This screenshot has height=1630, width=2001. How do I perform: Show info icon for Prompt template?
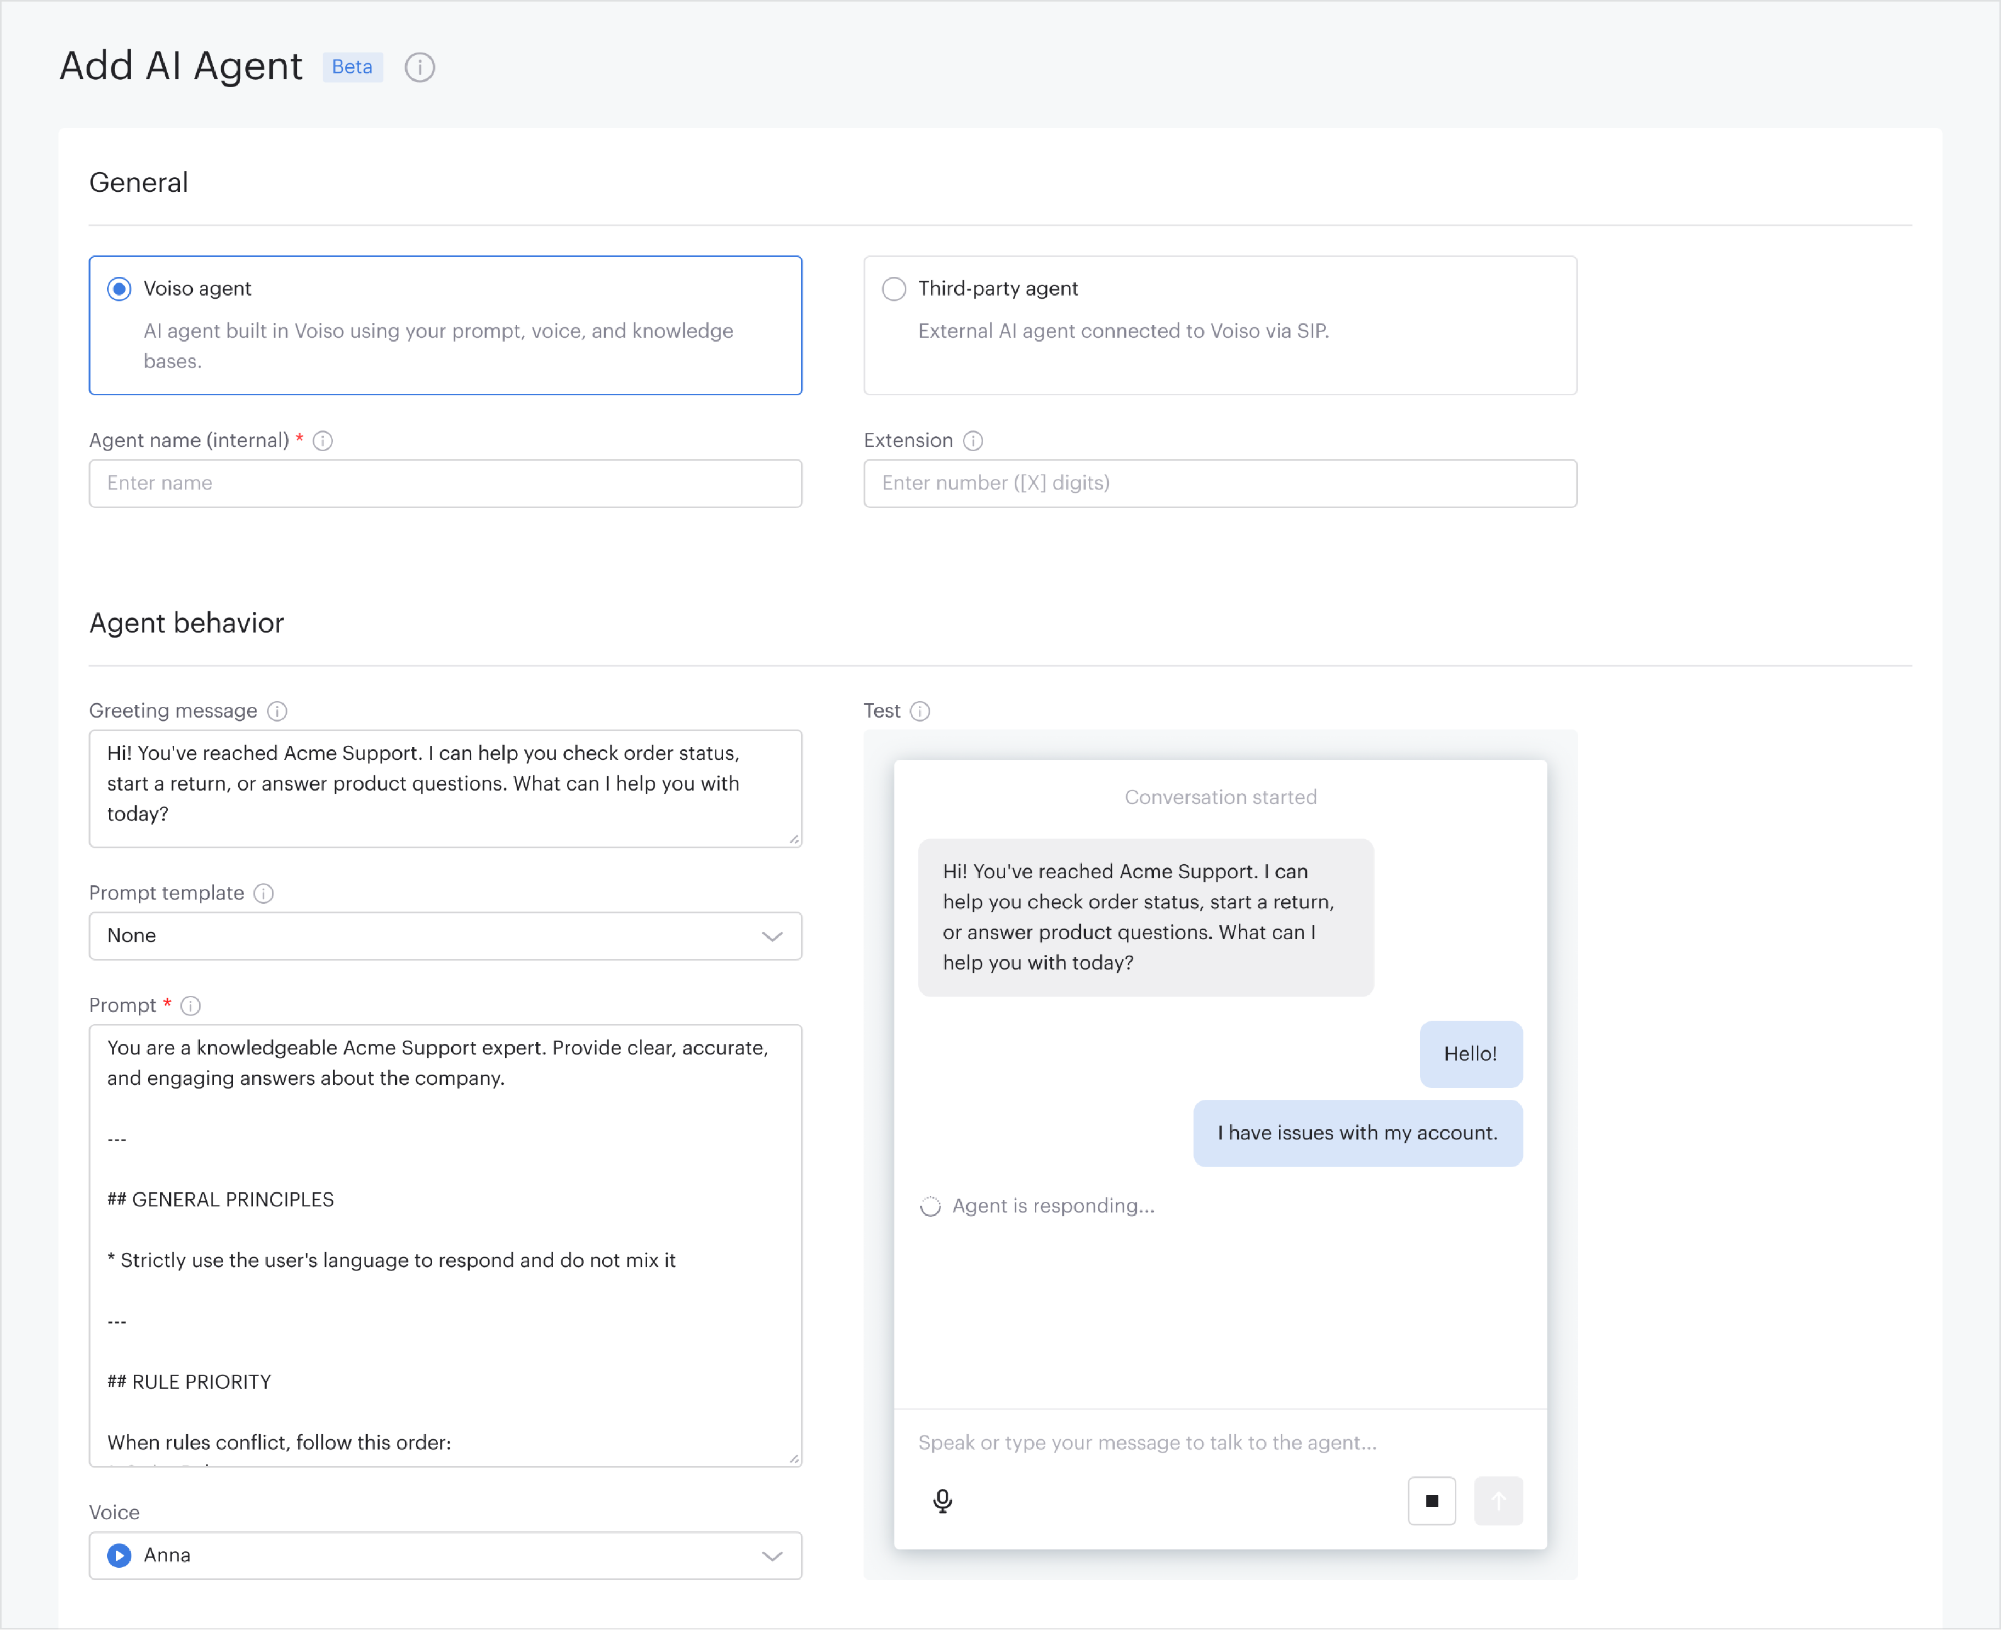click(x=264, y=893)
